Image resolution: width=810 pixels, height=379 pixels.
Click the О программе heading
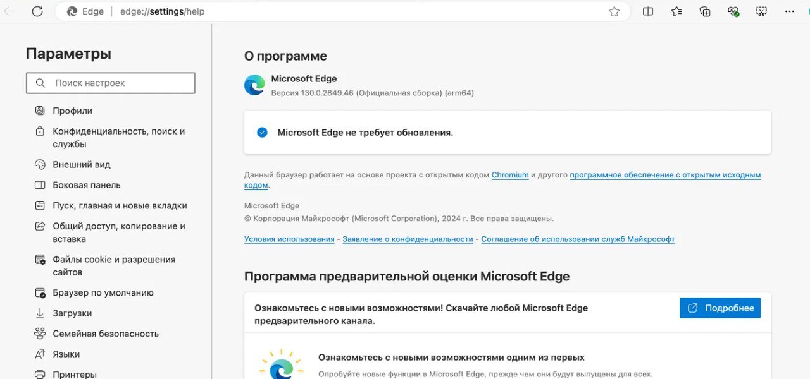pos(285,56)
